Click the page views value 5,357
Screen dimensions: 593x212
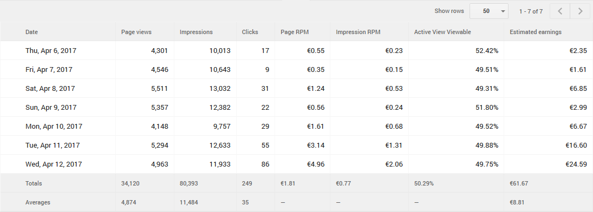click(x=160, y=107)
